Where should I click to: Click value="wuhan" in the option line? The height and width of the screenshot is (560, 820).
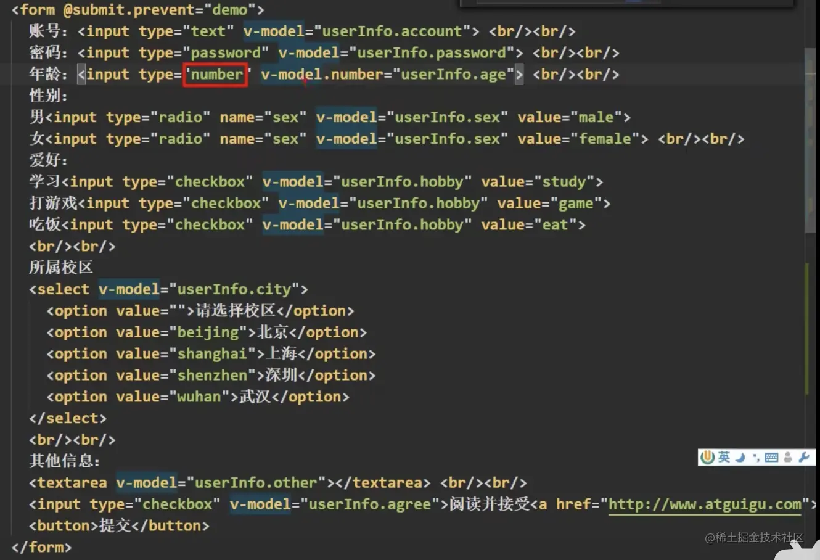pyautogui.click(x=173, y=397)
